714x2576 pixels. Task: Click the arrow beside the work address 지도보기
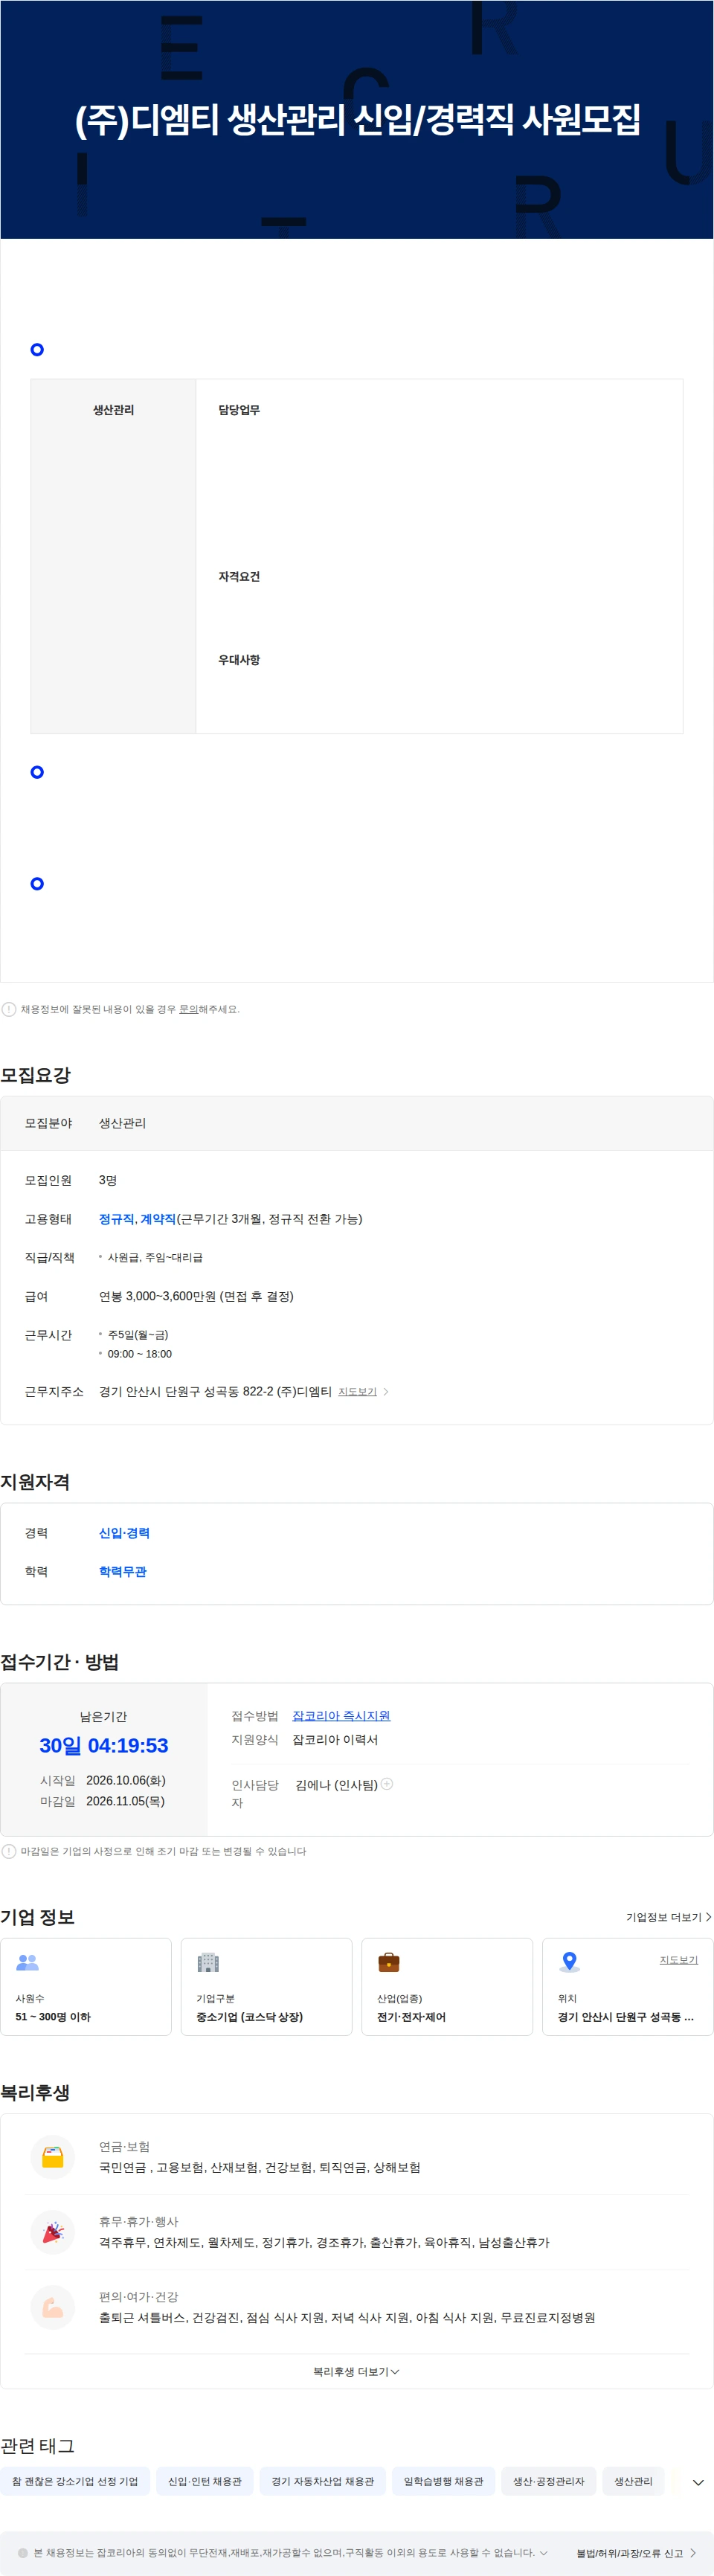pos(386,1392)
